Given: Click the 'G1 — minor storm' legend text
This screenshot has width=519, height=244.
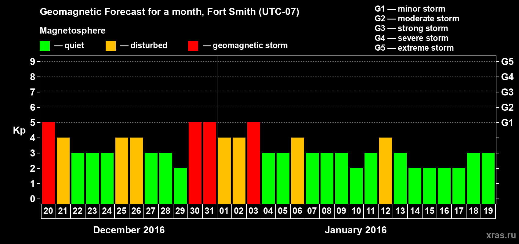Looking at the screenshot, I should click(x=410, y=9).
